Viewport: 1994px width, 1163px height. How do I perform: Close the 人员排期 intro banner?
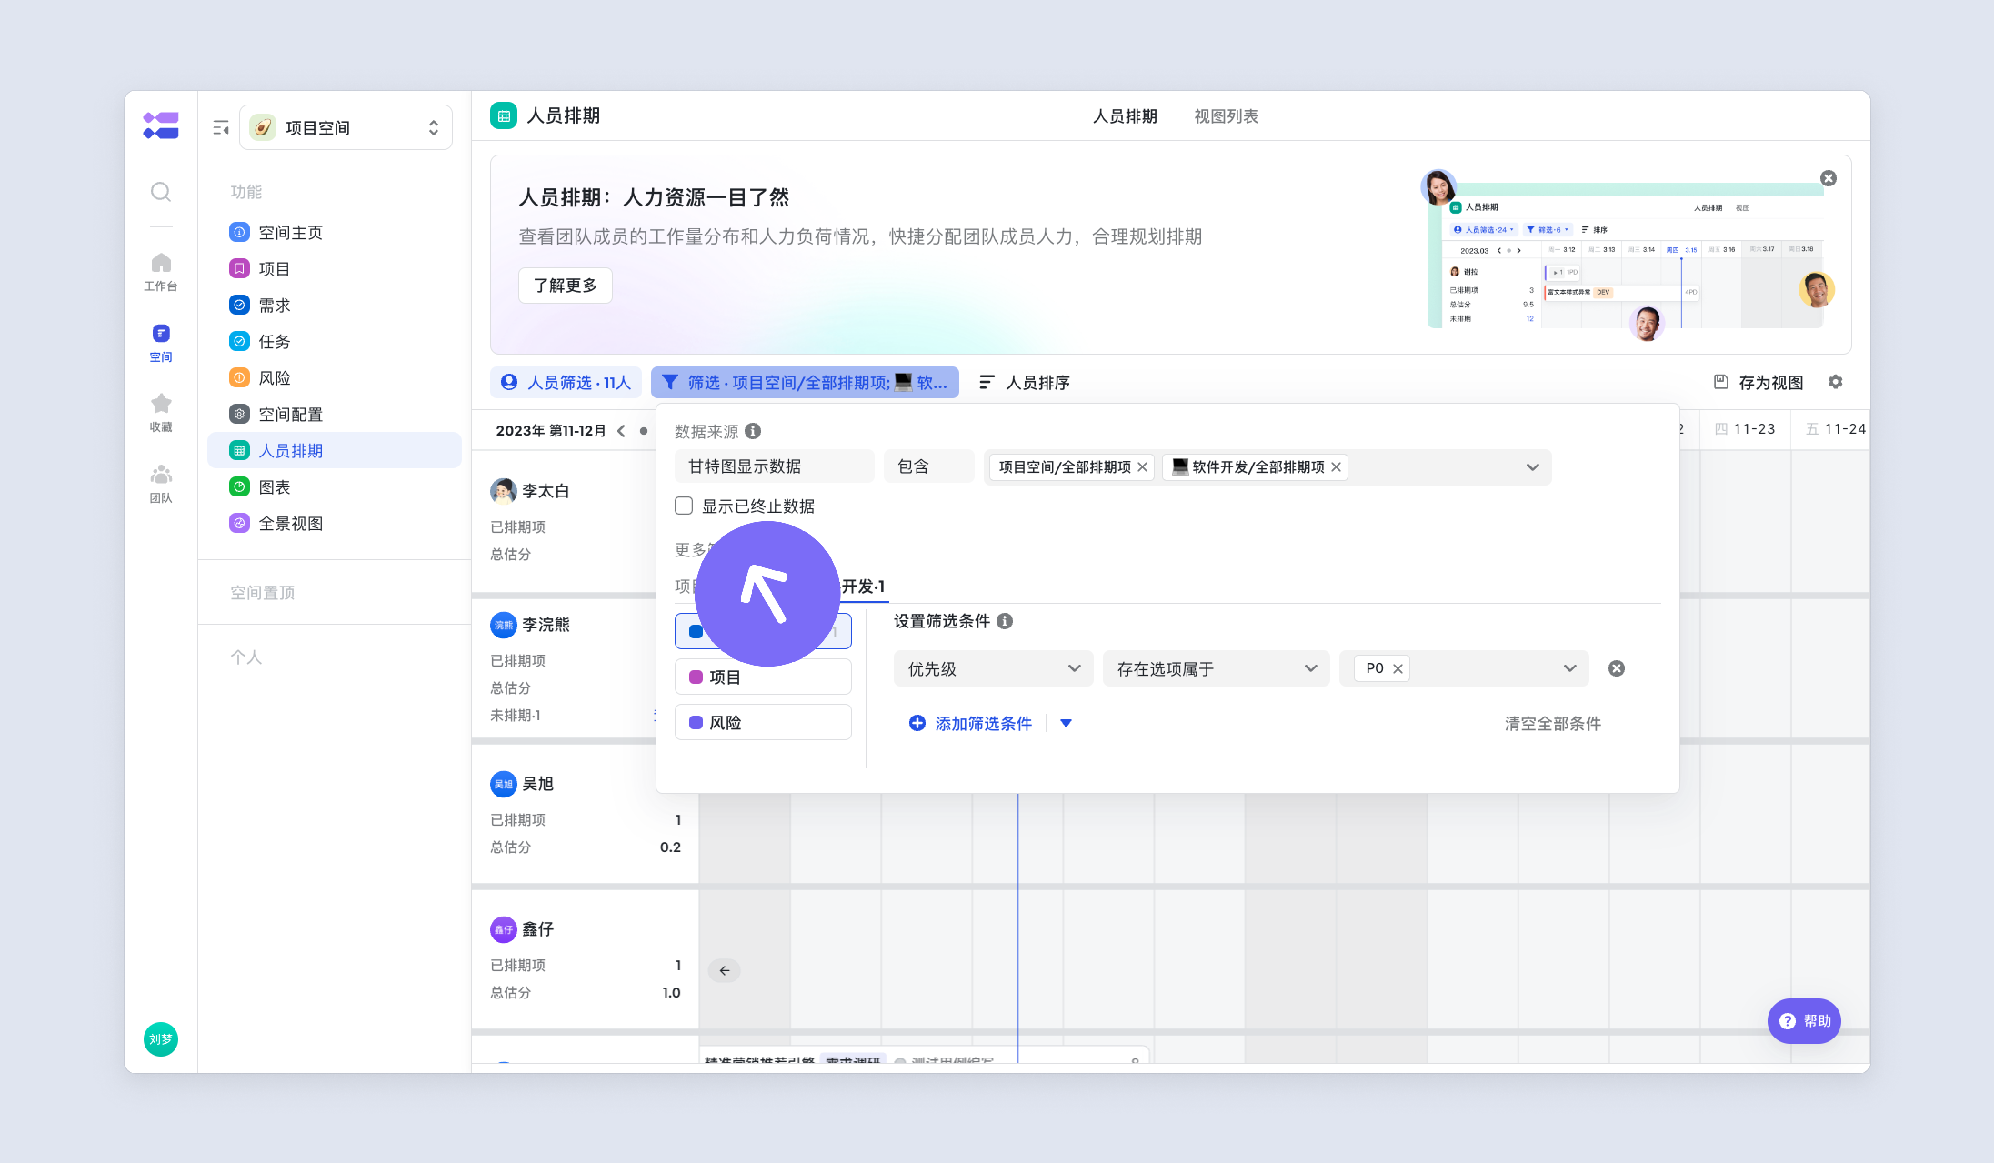pos(1829,178)
